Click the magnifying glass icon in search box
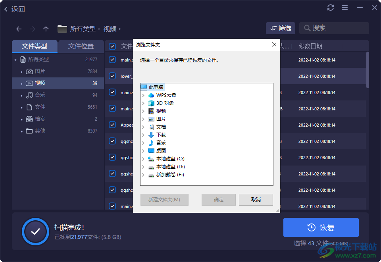Viewport: 381px width, 262px height. coord(307,28)
